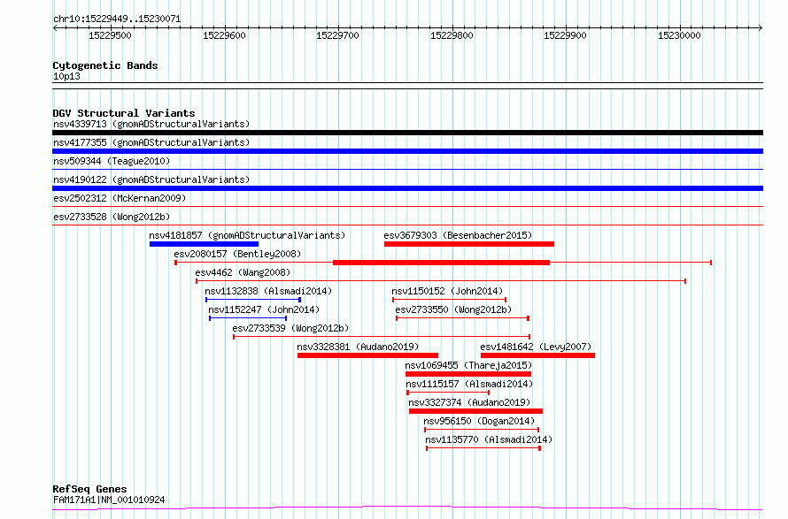The height and width of the screenshot is (519, 788).
Task: Click the DGV Structural Variants track heading
Action: [x=124, y=113]
